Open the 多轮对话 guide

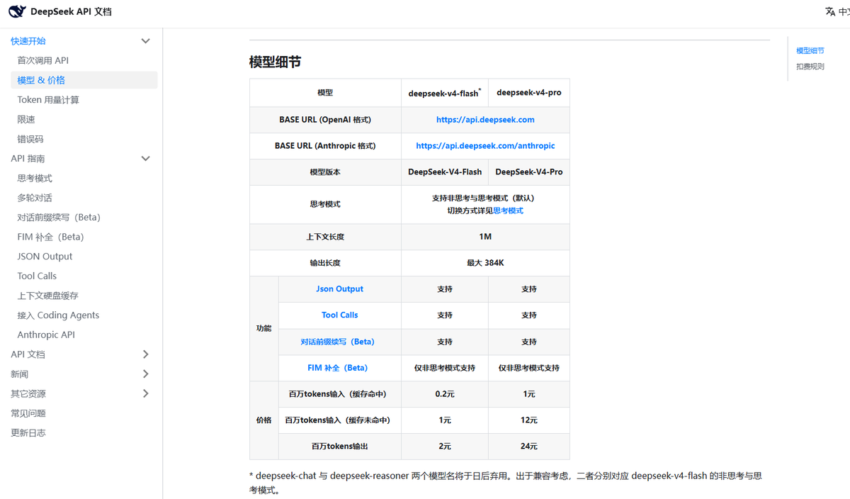35,198
